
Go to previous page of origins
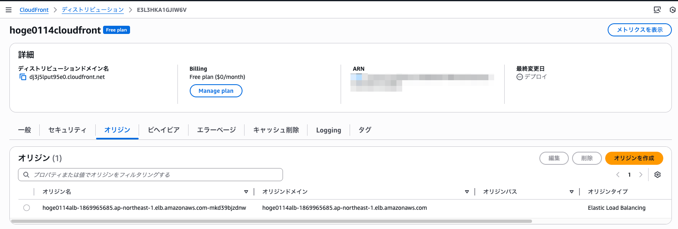(618, 175)
